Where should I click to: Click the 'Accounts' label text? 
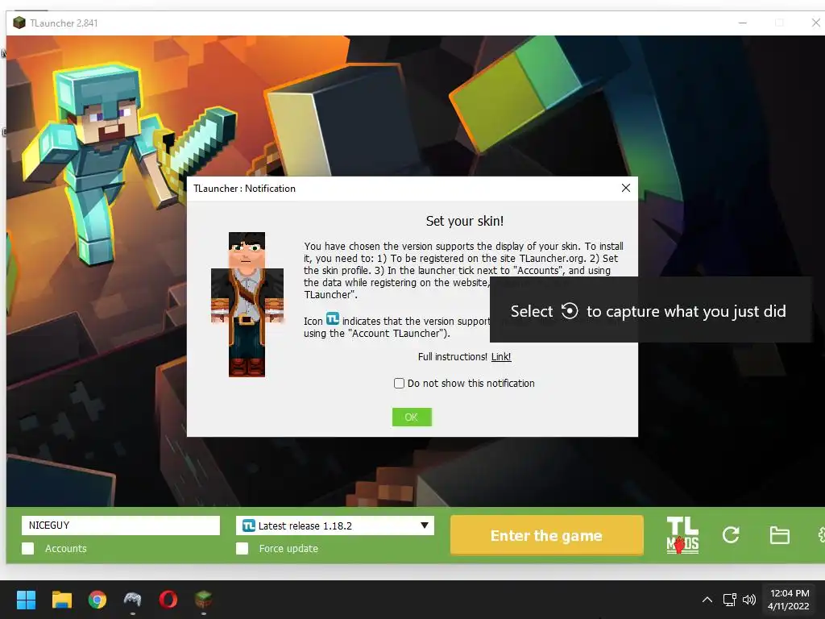tap(66, 548)
